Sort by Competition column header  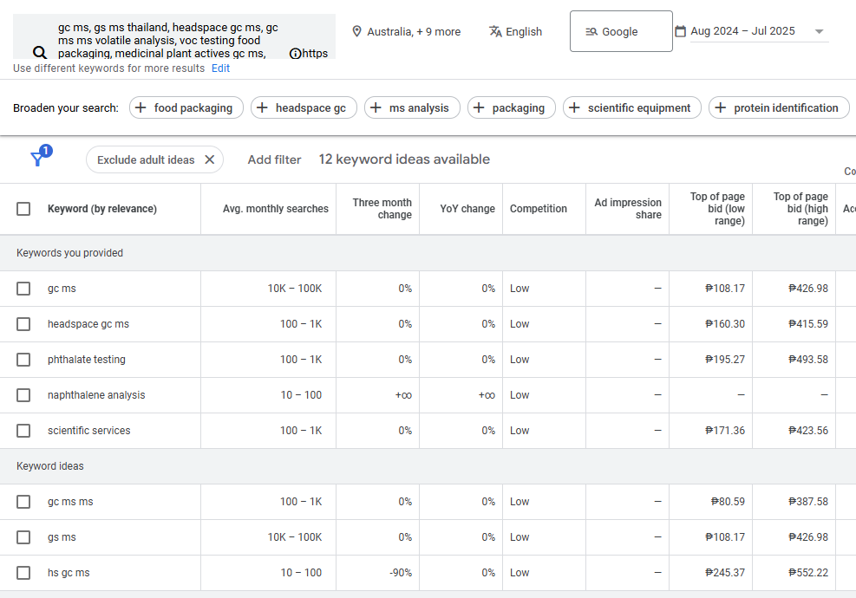538,209
